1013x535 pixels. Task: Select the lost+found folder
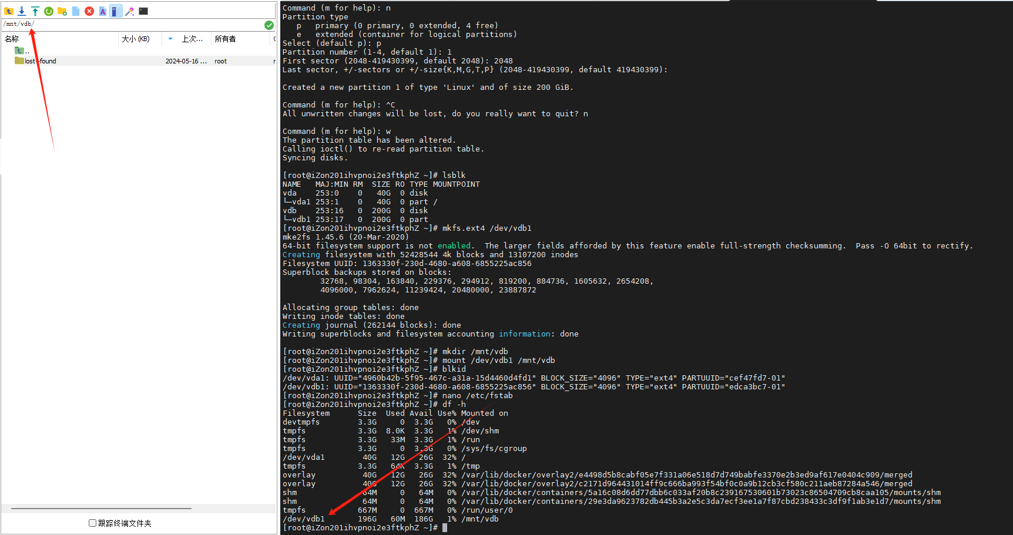click(x=40, y=61)
